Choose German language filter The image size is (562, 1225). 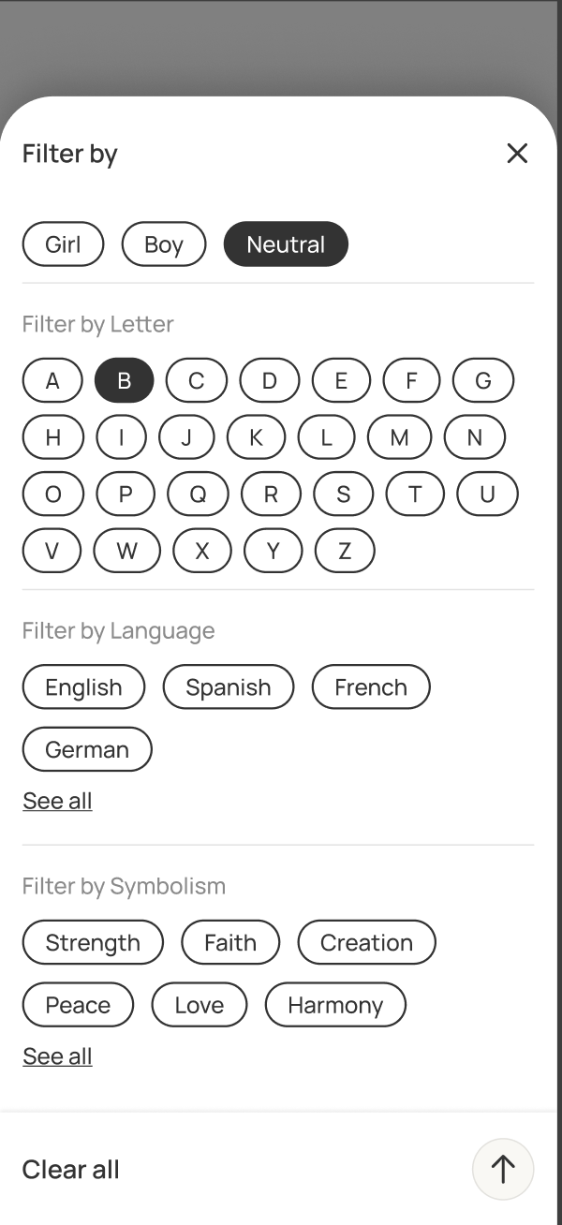[87, 749]
